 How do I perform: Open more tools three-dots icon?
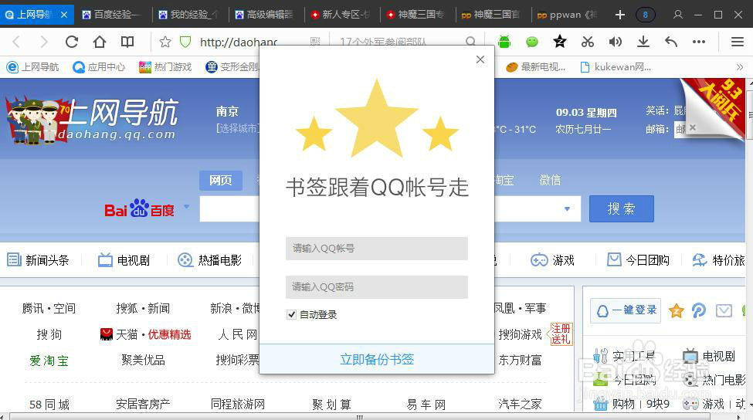pyautogui.click(x=699, y=42)
